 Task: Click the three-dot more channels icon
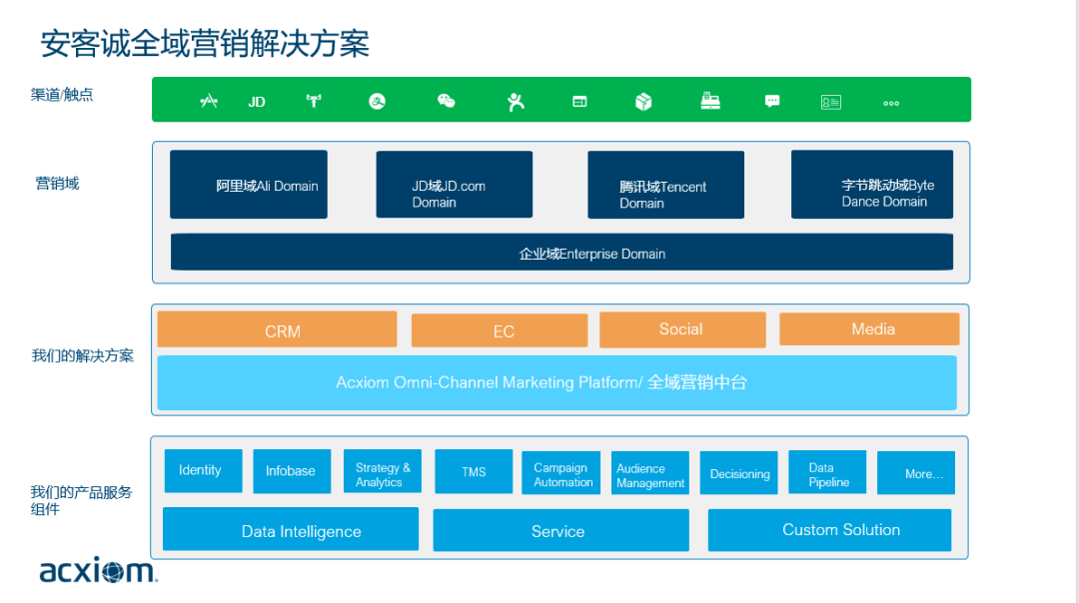click(x=891, y=103)
